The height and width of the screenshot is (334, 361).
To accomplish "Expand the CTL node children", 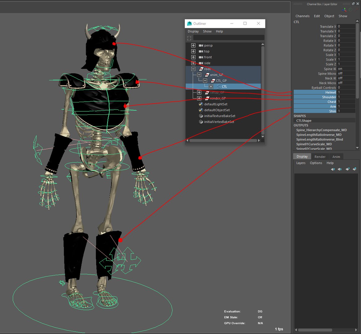I will pos(211,87).
